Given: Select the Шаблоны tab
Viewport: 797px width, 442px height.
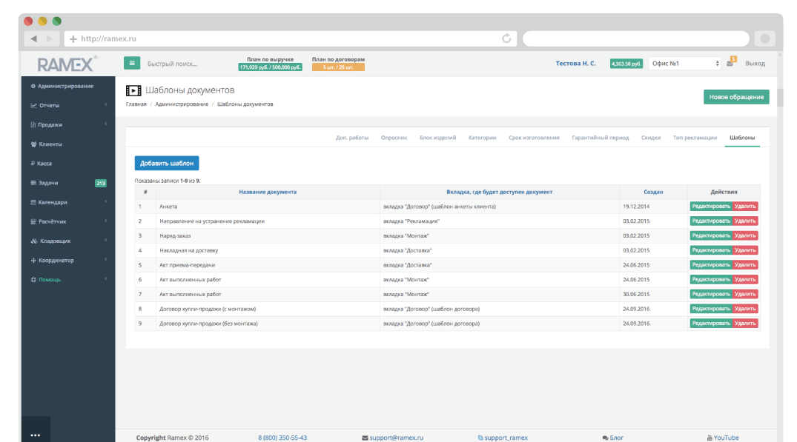Looking at the screenshot, I should coord(742,138).
